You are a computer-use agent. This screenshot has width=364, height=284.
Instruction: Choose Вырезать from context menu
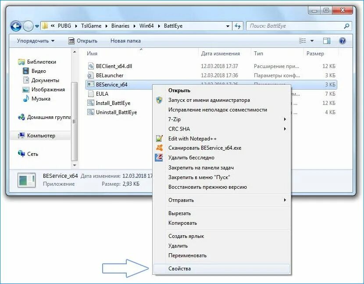pyautogui.click(x=221, y=213)
